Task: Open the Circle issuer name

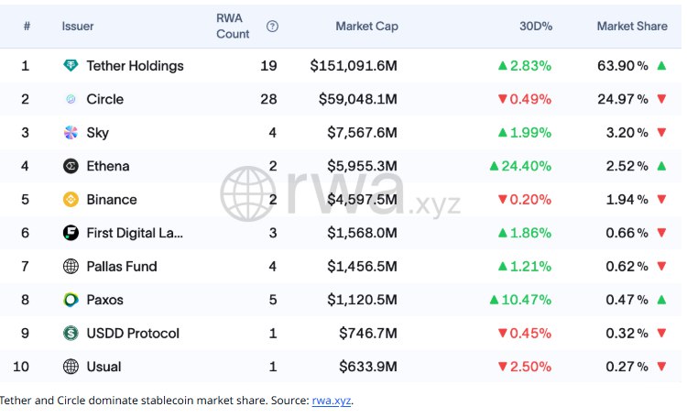Action: [x=104, y=99]
